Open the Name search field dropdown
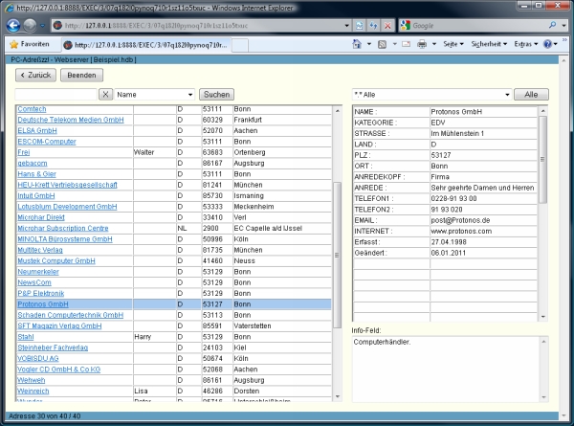 (190, 95)
